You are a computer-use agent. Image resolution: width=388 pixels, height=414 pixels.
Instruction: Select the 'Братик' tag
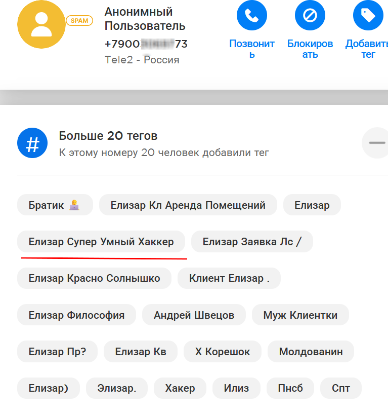55,205
